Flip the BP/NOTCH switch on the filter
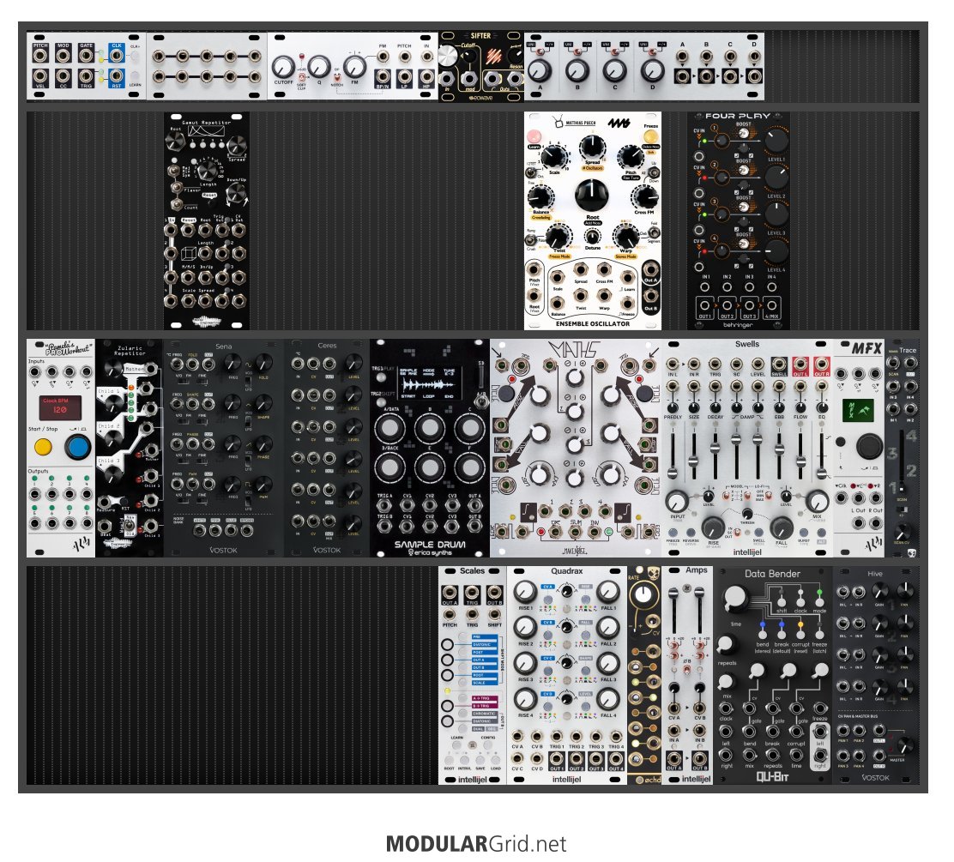Viewport: 954px width, 862px height. [x=336, y=78]
